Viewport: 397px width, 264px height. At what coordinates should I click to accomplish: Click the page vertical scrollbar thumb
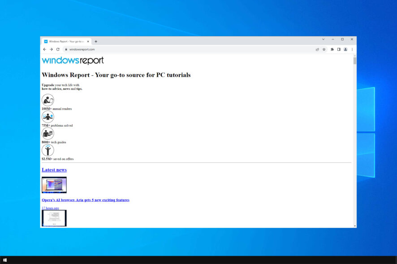pyautogui.click(x=355, y=61)
